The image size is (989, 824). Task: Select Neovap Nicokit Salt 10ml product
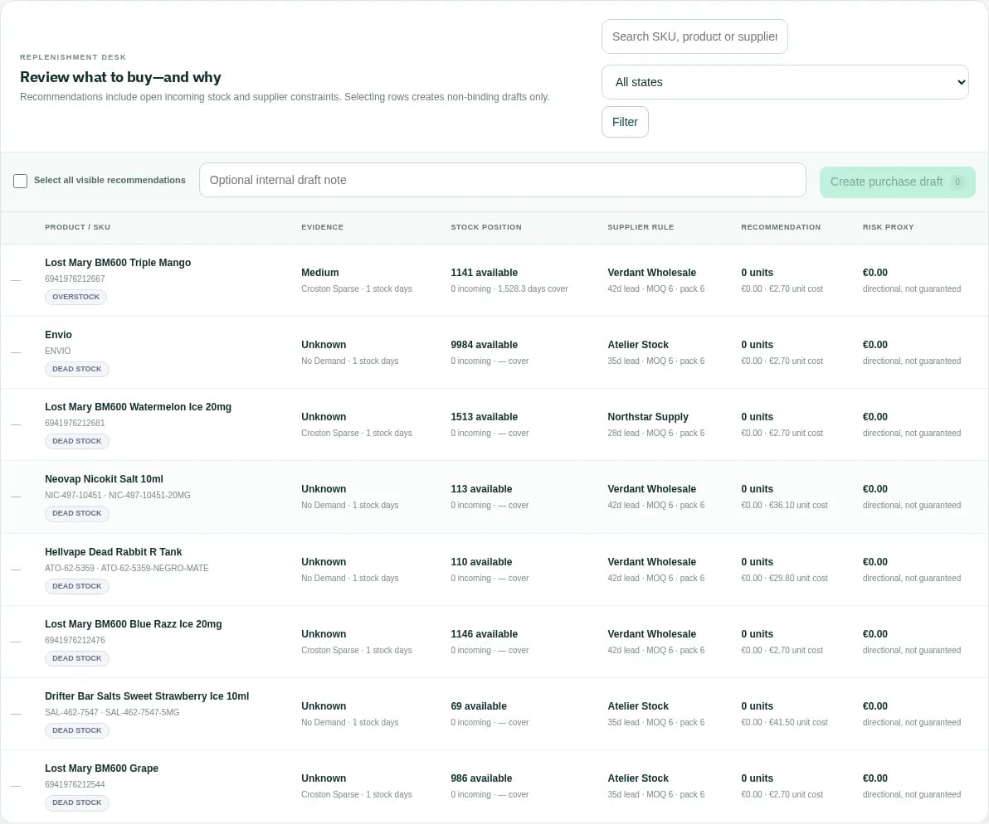pyautogui.click(x=104, y=479)
